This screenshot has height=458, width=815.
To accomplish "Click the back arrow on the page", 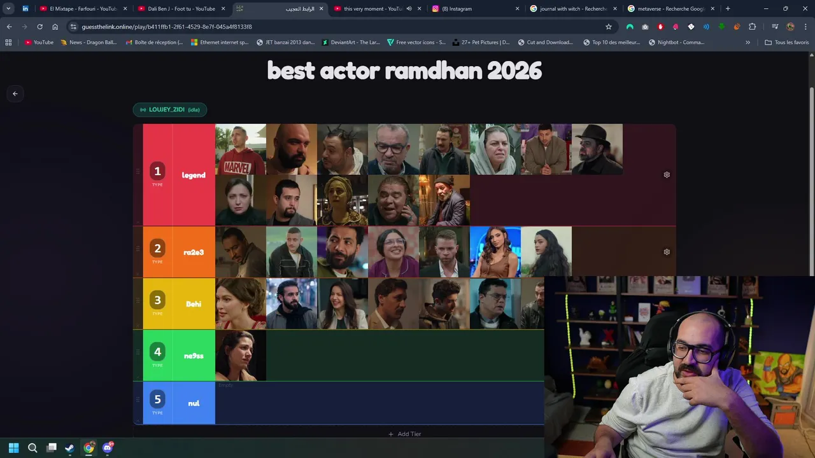I will pos(15,94).
